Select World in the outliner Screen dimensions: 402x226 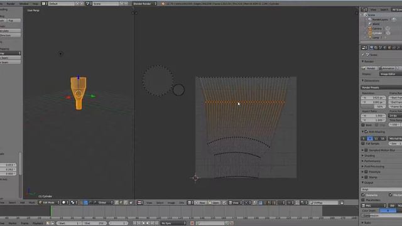tap(376, 24)
